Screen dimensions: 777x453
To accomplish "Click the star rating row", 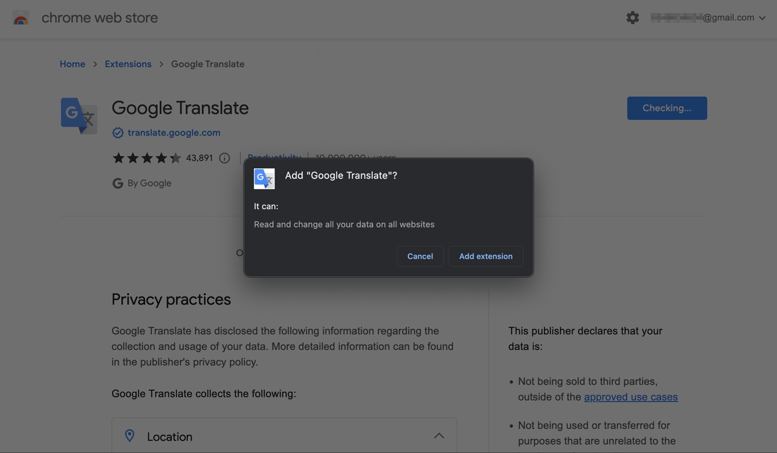I will (x=147, y=158).
